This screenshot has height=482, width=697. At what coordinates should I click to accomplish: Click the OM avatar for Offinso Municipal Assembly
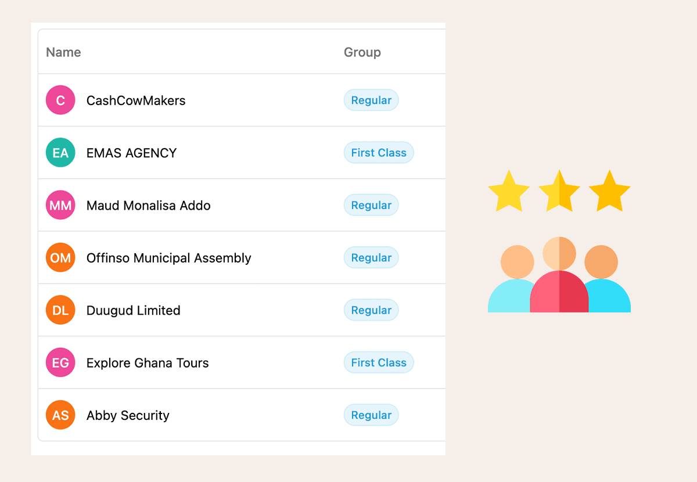tap(60, 257)
